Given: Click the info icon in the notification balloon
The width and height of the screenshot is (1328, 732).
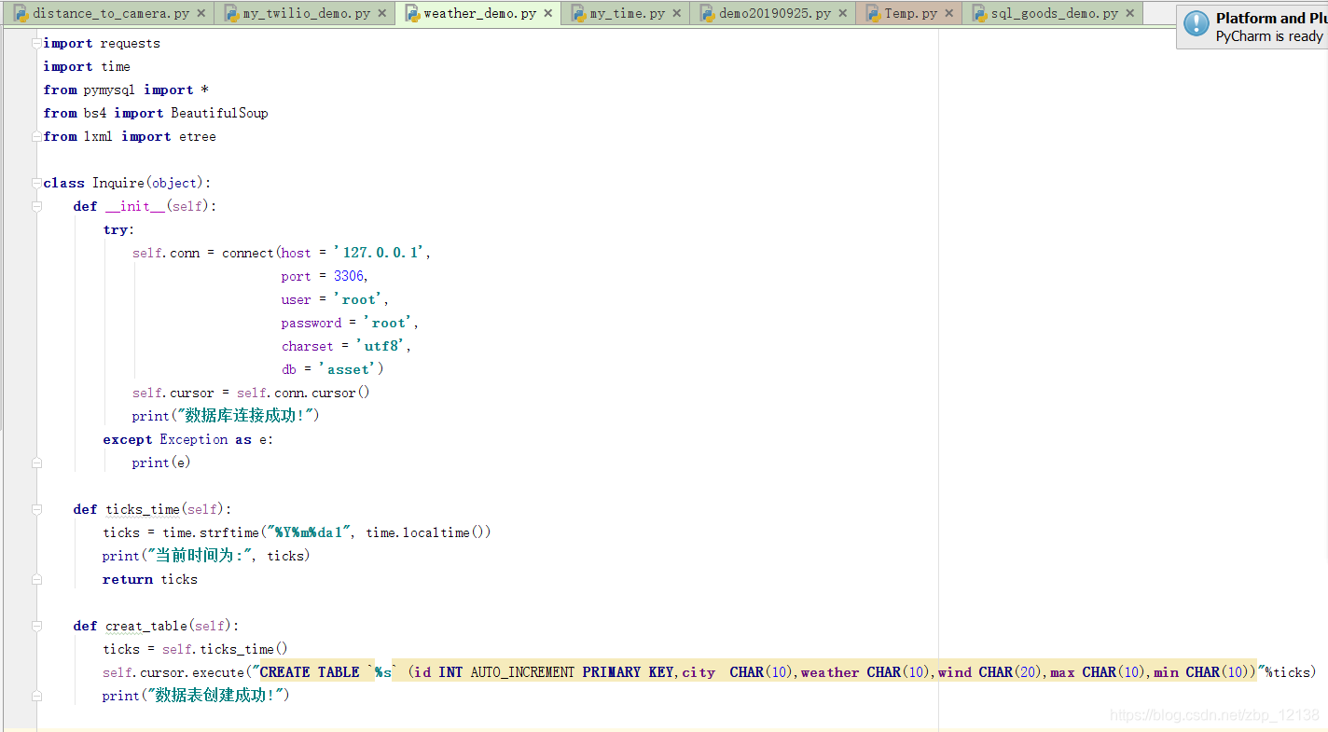Looking at the screenshot, I should [1197, 24].
